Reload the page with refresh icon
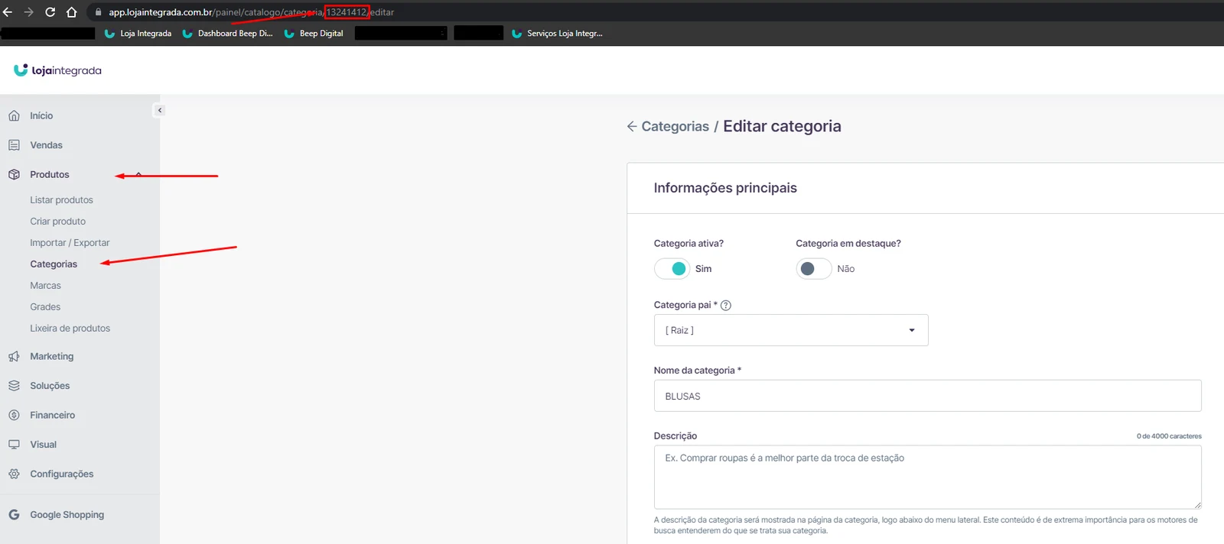 point(50,12)
